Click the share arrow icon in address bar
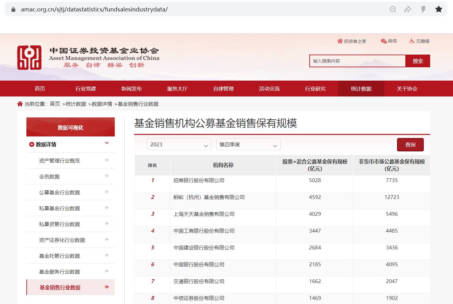This screenshot has height=304, width=453. click(x=408, y=9)
